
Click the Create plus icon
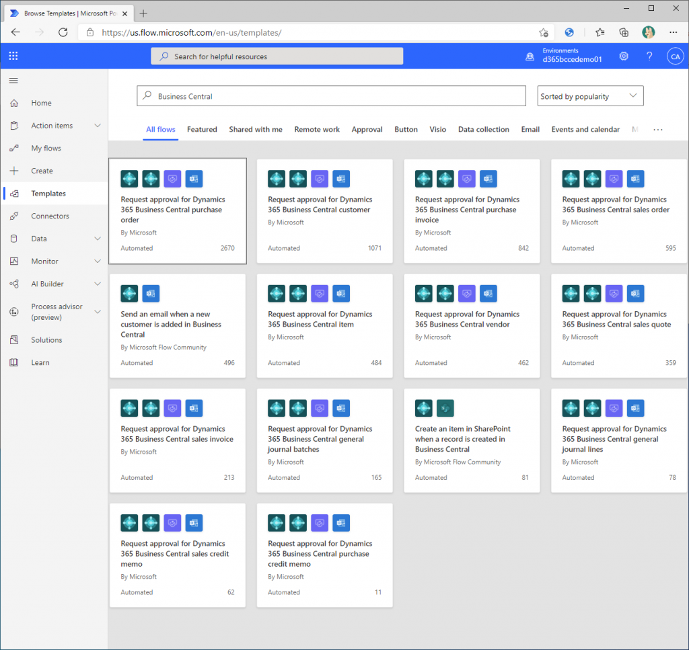click(14, 171)
